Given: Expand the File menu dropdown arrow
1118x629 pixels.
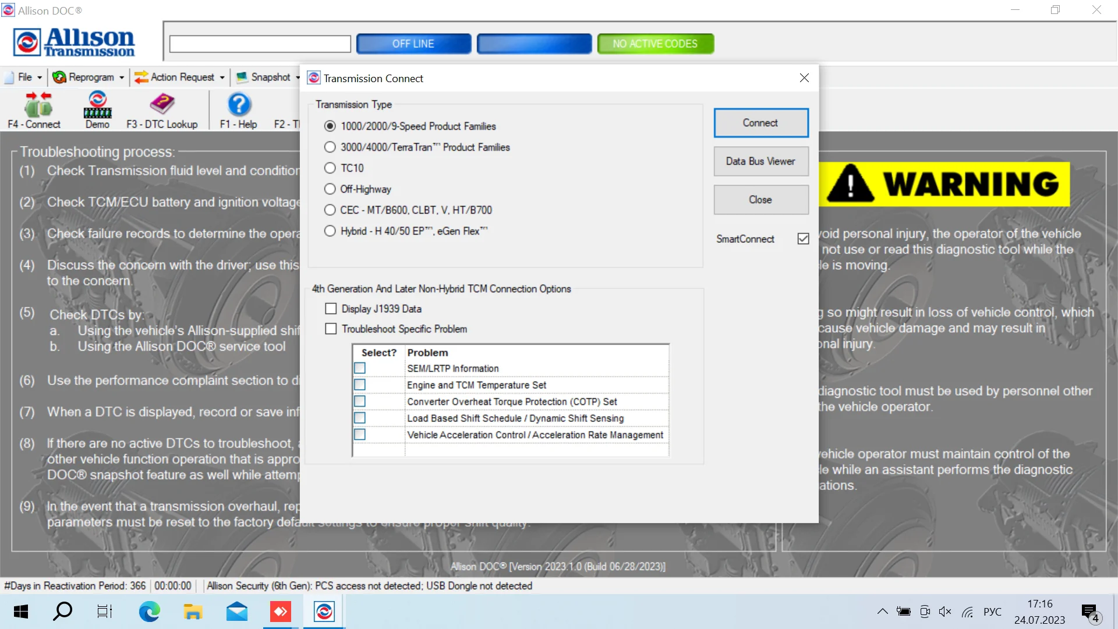Looking at the screenshot, I should pyautogui.click(x=40, y=77).
